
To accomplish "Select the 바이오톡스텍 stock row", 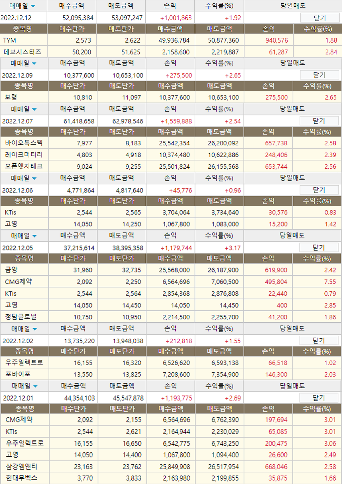I will point(24,143).
